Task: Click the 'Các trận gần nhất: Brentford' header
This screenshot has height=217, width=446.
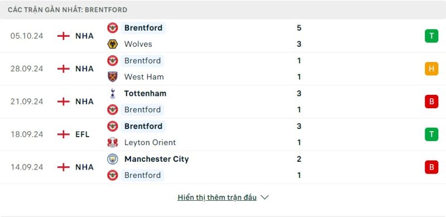Action: [67, 10]
